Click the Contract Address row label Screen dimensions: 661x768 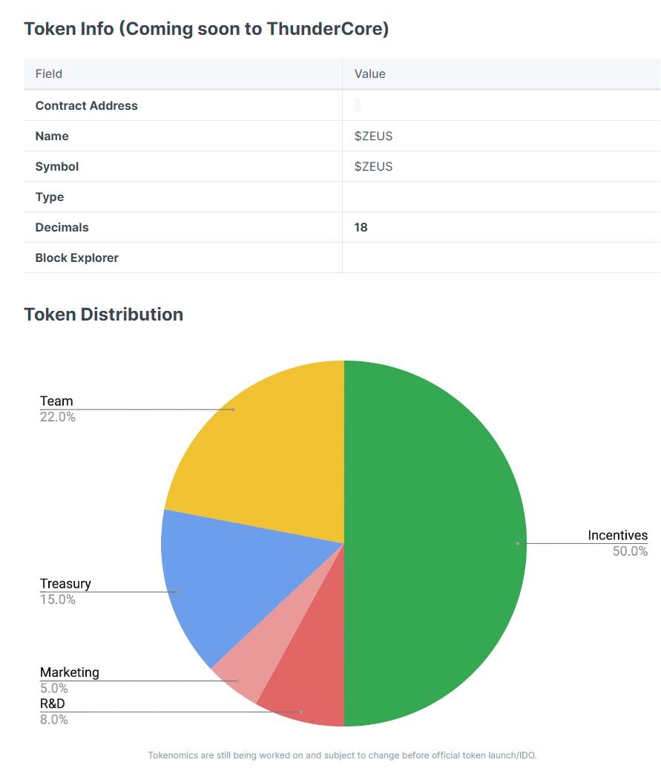[x=86, y=106]
